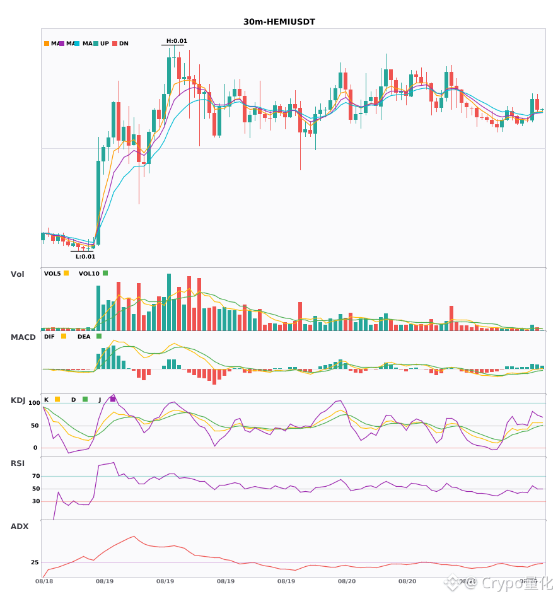The image size is (558, 599).
Task: Click the UP legend text
Action: tap(105, 44)
